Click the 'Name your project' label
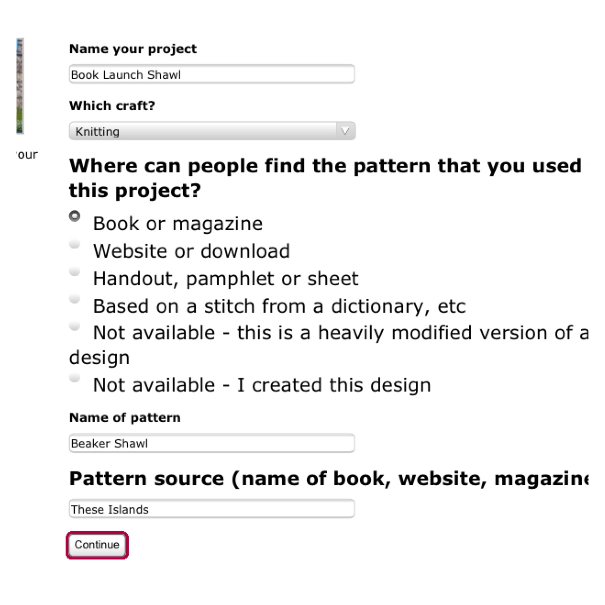Screen dimensions: 605x605 133,49
